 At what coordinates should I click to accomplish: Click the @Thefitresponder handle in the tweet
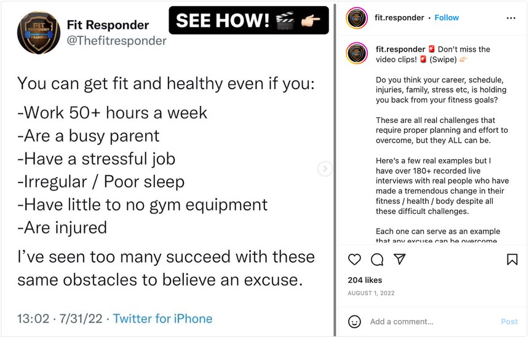click(116, 41)
